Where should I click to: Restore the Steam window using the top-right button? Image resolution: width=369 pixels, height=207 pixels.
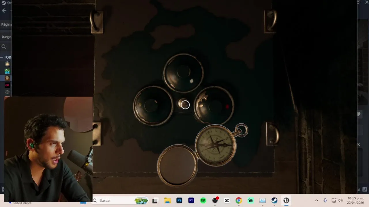pos(359,2)
